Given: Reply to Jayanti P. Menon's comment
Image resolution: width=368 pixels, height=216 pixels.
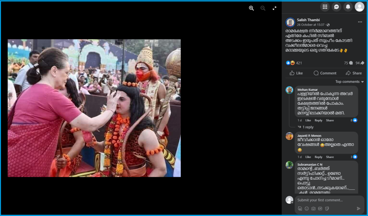Looking at the screenshot, I should pyautogui.click(x=318, y=157).
